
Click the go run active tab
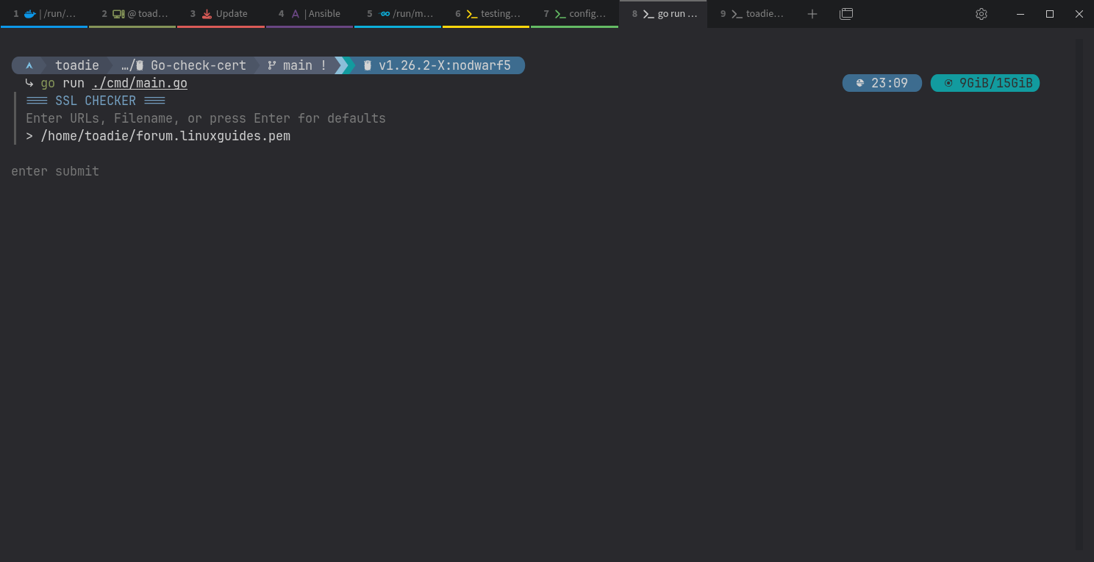(x=662, y=14)
